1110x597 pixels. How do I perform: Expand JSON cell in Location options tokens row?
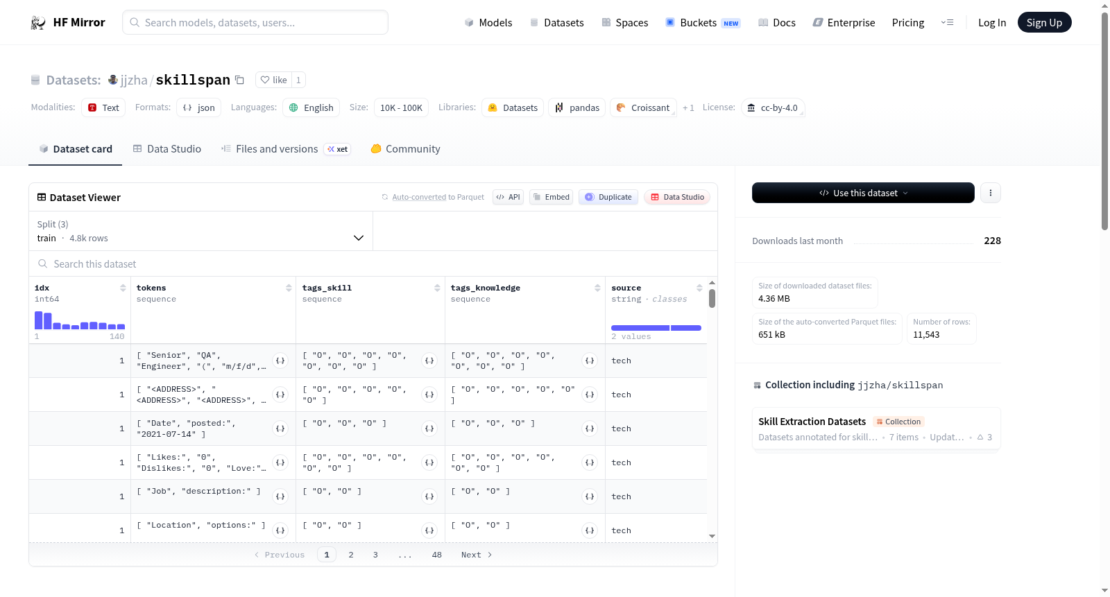click(280, 530)
